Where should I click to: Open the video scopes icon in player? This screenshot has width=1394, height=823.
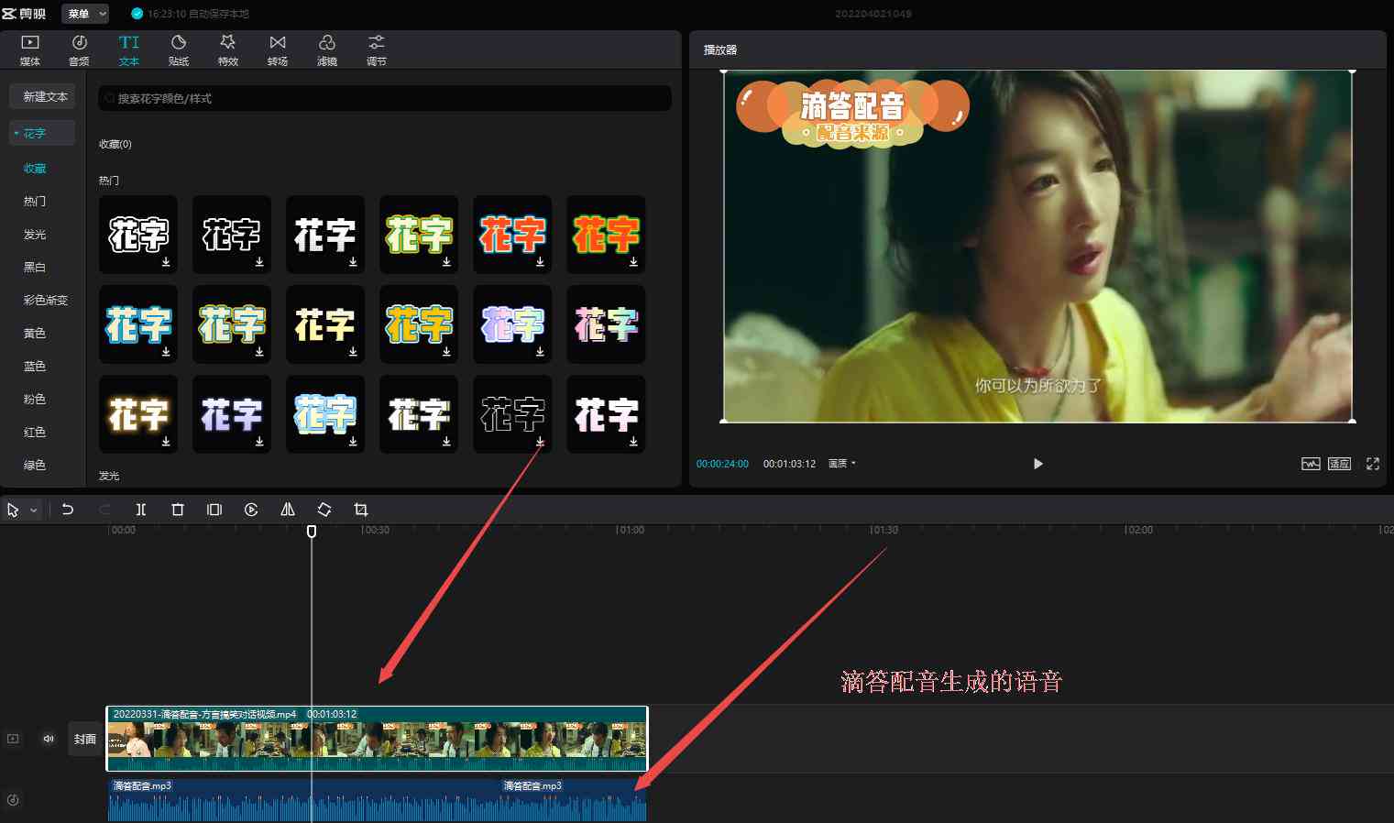[x=1311, y=464]
